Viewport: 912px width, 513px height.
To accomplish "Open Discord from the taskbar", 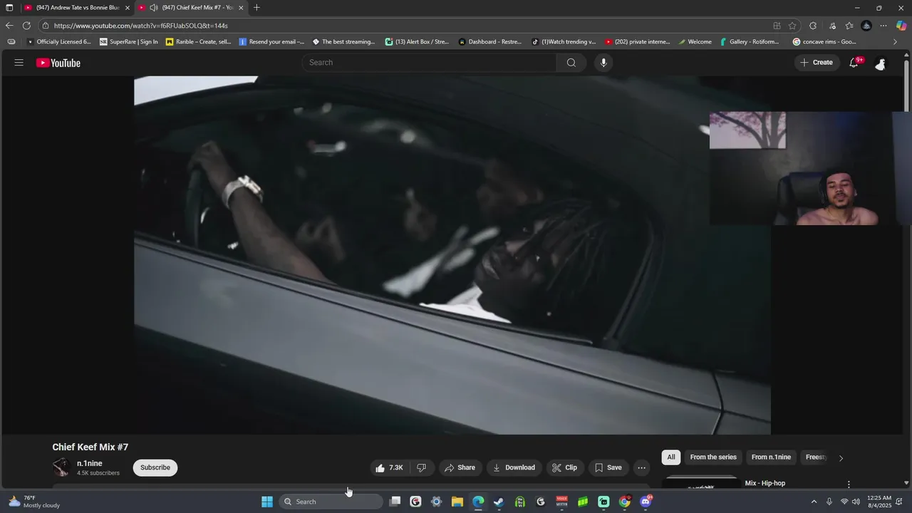I will tap(646, 502).
